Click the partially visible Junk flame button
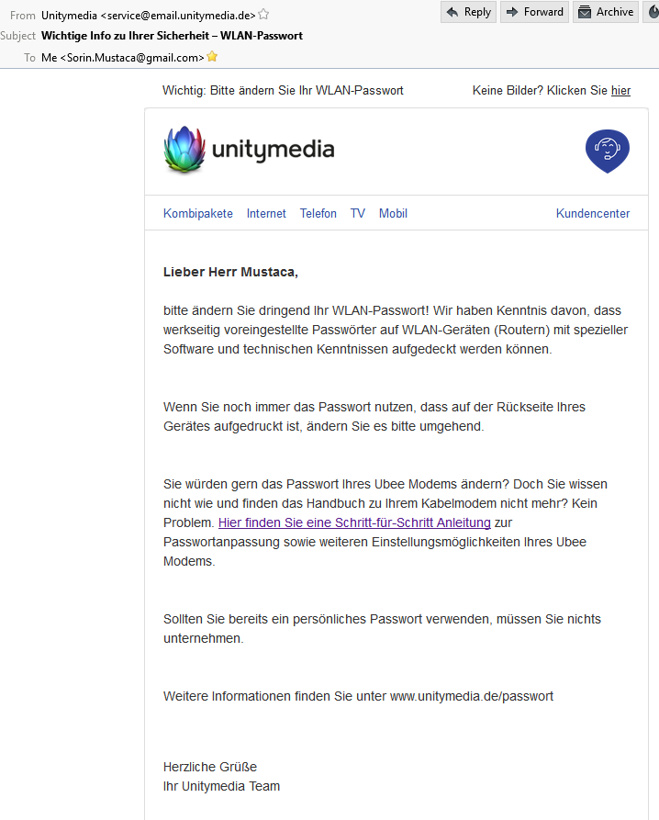 tap(653, 12)
